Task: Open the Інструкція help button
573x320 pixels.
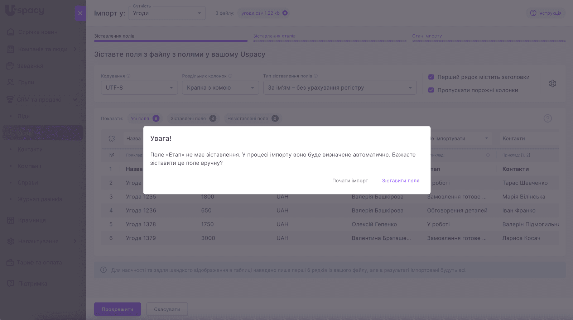Action: [546, 13]
